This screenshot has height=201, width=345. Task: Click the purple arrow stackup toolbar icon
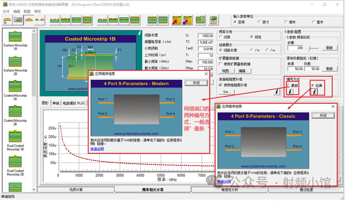(x=188, y=20)
